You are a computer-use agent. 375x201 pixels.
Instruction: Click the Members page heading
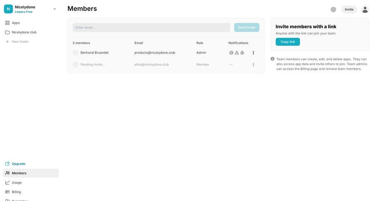pos(82,9)
